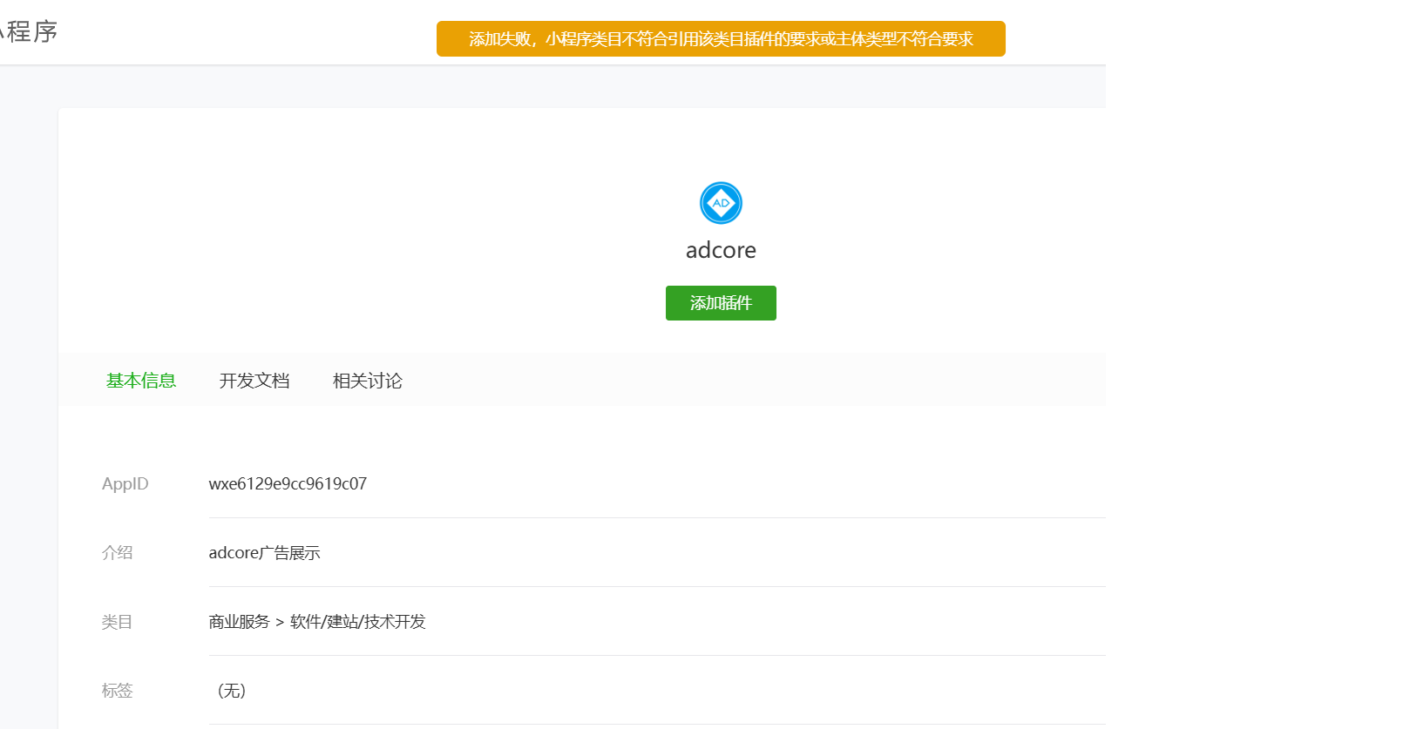The width and height of the screenshot is (1410, 729).
Task: Click the adcore广告展示 description text
Action: point(264,553)
